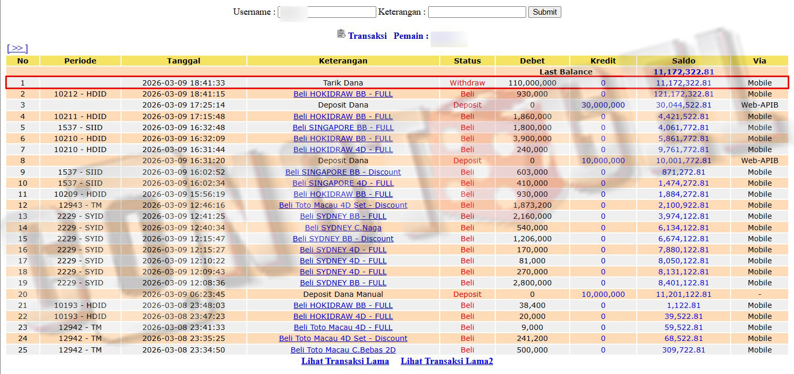Open Beli Toto Macau 4D - FULL link
794x374 pixels.
coord(343,327)
